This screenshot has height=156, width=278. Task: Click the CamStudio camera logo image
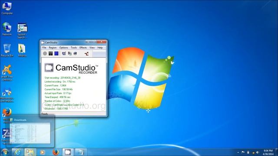(49, 68)
